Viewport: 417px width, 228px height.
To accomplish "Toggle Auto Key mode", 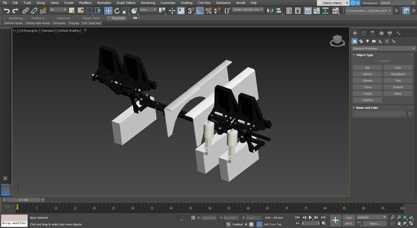I will point(349,217).
